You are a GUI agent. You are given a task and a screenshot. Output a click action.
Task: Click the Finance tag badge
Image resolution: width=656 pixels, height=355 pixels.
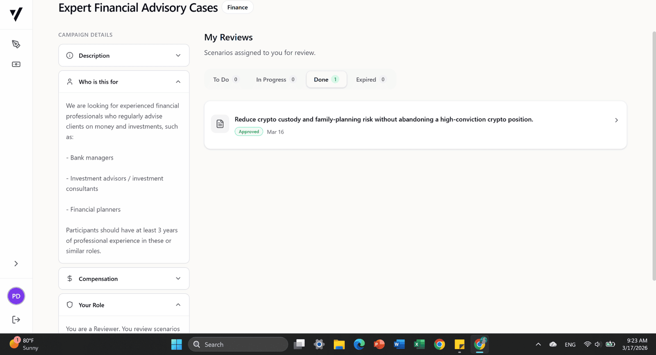click(237, 7)
